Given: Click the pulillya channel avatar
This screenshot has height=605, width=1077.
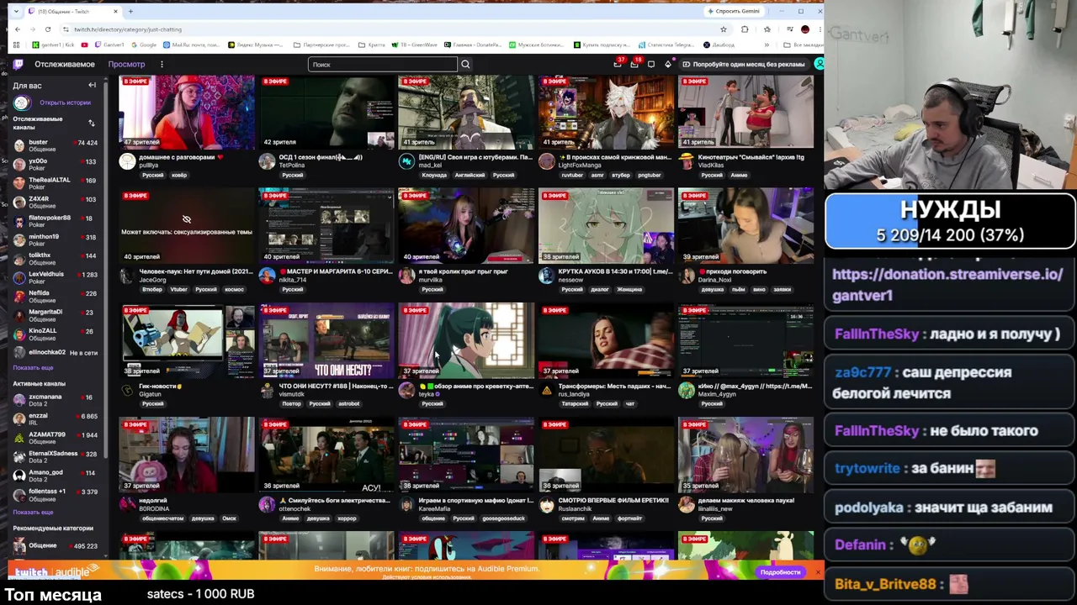Looking at the screenshot, I should 127,161.
